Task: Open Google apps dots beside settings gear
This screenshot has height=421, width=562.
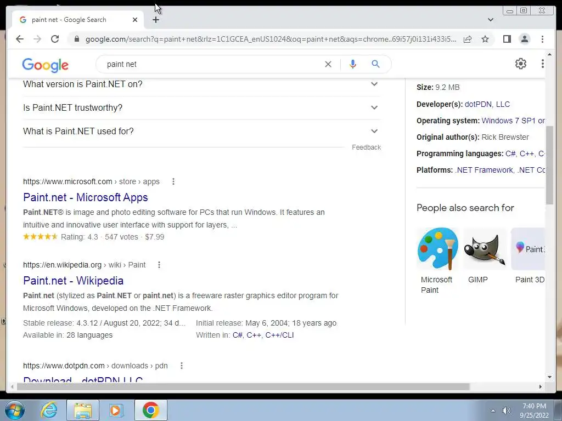Action: tap(542, 64)
